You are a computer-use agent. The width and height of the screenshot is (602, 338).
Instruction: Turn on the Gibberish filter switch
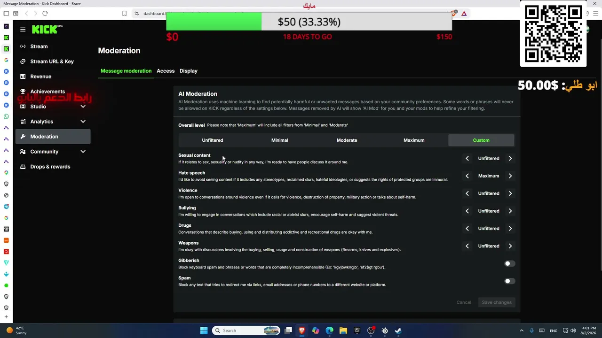pos(510,264)
